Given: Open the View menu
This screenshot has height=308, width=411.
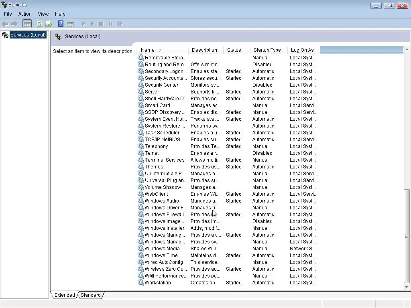Looking at the screenshot, I should coord(43,14).
